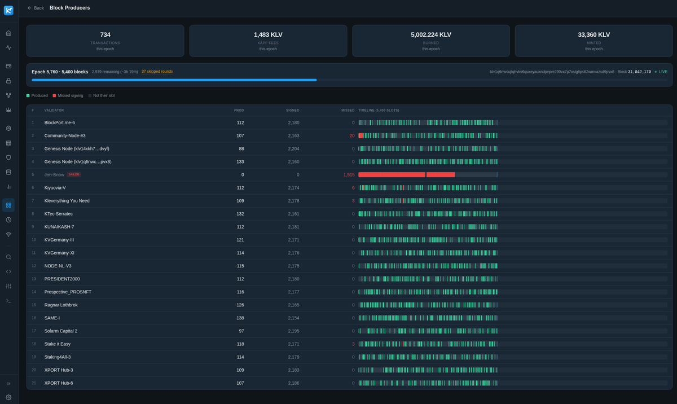Image resolution: width=677 pixels, height=404 pixels.
Task: Open the code brackets icon in sidebar
Action: [x=8, y=271]
